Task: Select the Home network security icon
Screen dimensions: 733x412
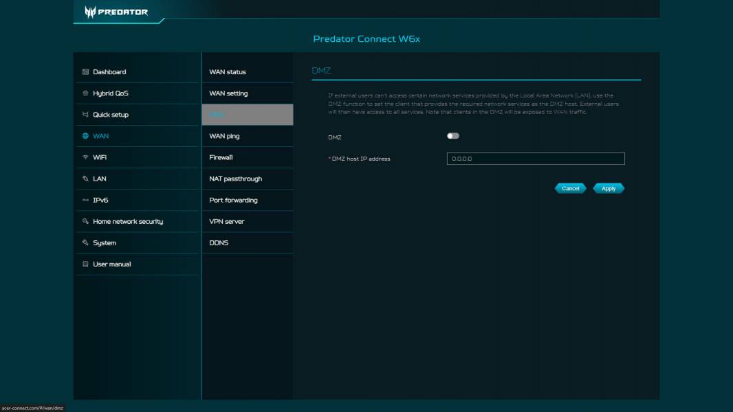Action: 85,221
